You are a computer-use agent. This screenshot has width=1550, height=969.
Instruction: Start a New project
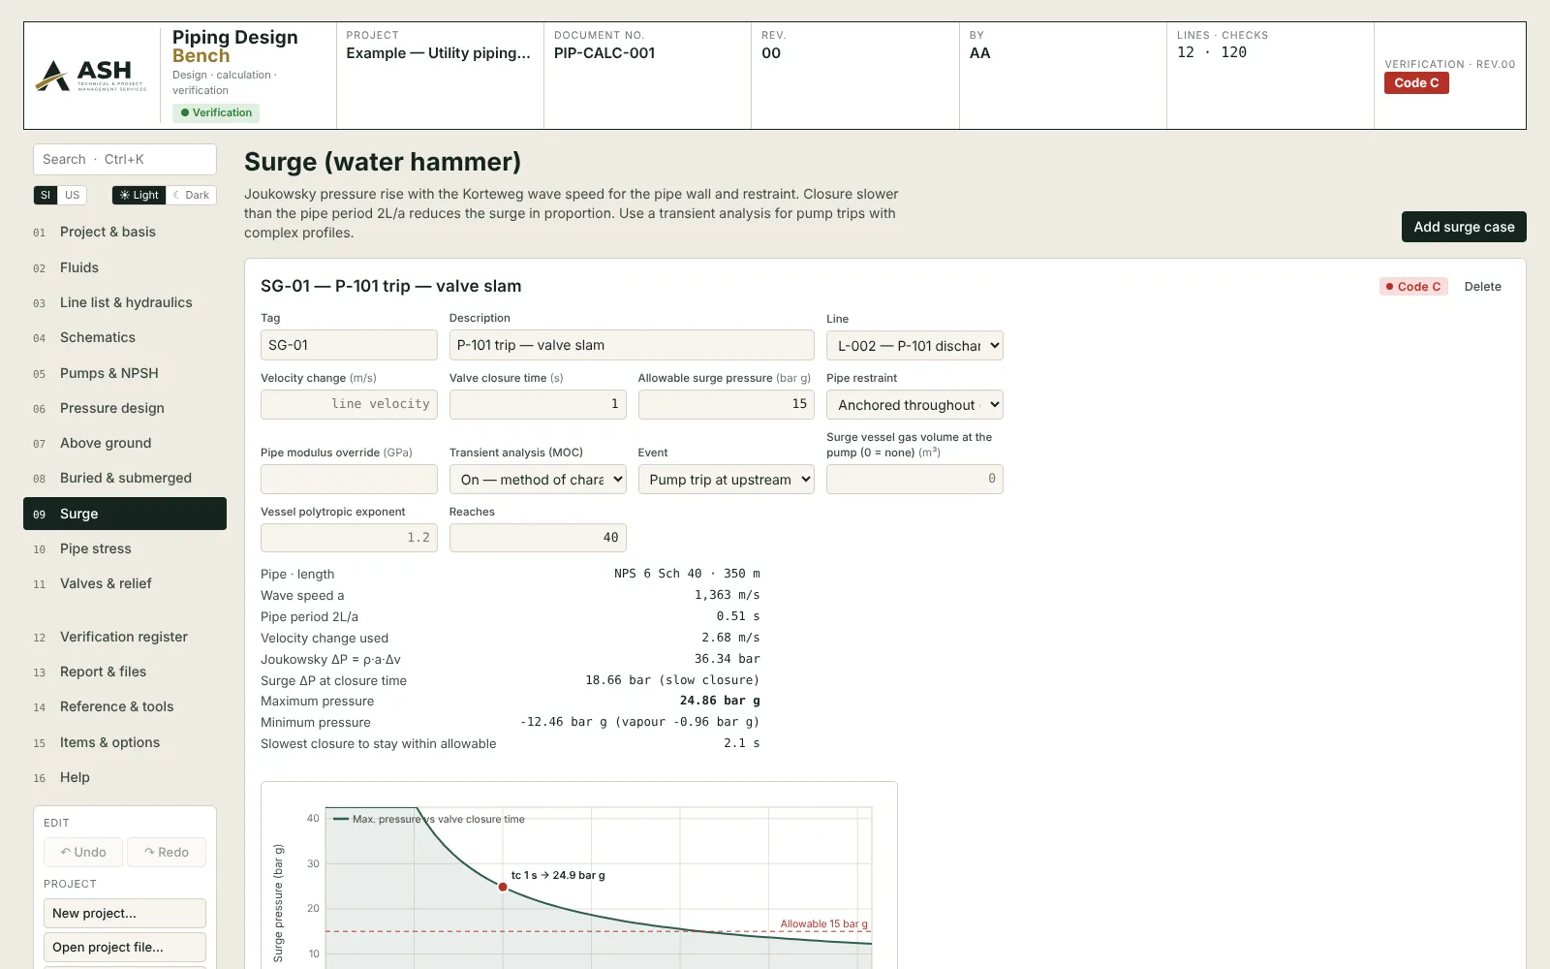(x=125, y=913)
